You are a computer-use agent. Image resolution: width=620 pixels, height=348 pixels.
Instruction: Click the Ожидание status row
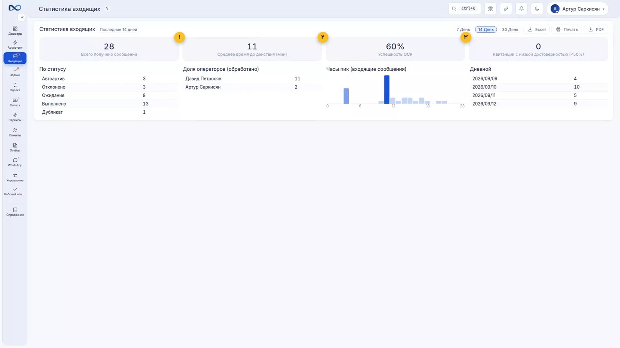pyautogui.click(x=108, y=95)
